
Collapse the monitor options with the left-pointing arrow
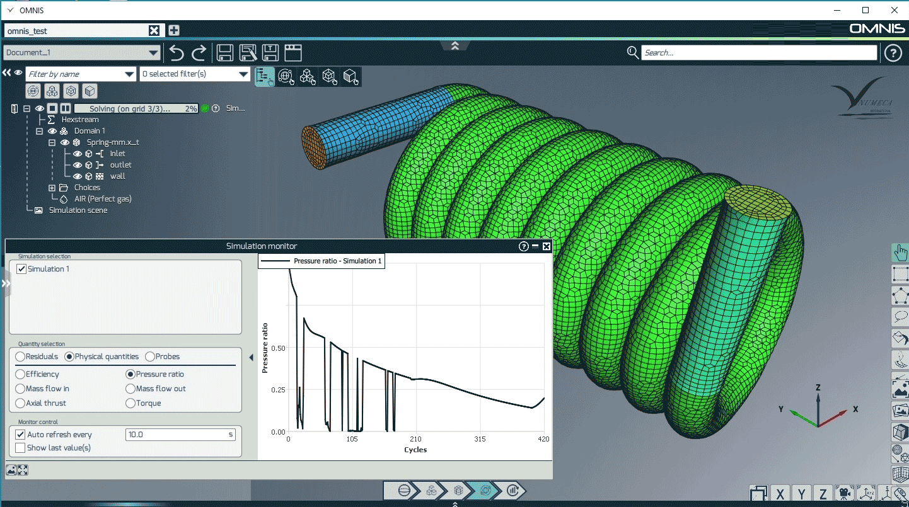[x=251, y=358]
